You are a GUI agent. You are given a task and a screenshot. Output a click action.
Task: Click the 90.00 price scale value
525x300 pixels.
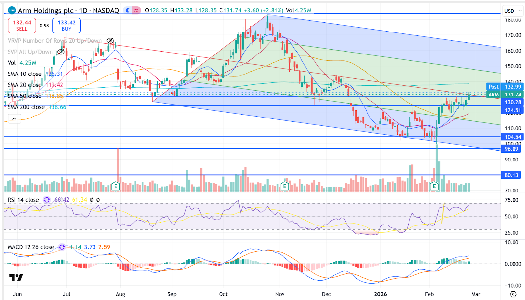click(512, 160)
